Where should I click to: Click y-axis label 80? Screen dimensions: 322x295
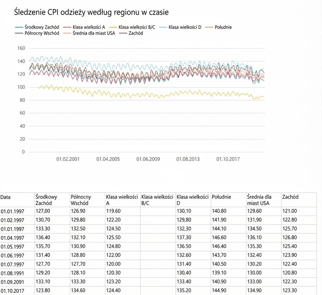tap(22, 100)
